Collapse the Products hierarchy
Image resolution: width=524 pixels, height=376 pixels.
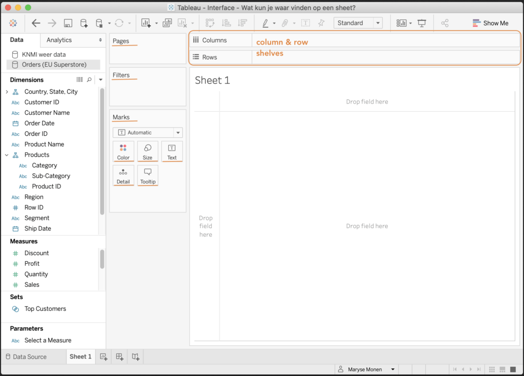7,155
